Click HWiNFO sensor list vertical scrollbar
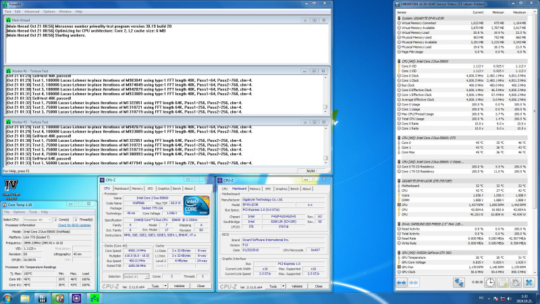The width and height of the screenshot is (540, 304). pyautogui.click(x=535, y=141)
